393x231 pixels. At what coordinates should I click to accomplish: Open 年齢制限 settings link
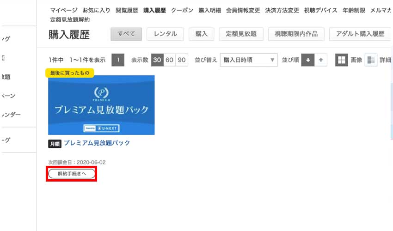tap(354, 10)
